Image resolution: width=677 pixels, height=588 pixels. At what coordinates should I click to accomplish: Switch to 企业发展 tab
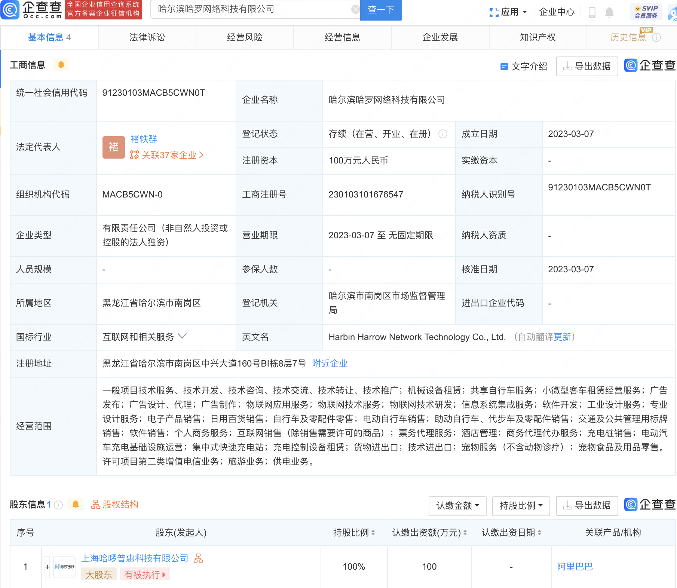coord(440,37)
